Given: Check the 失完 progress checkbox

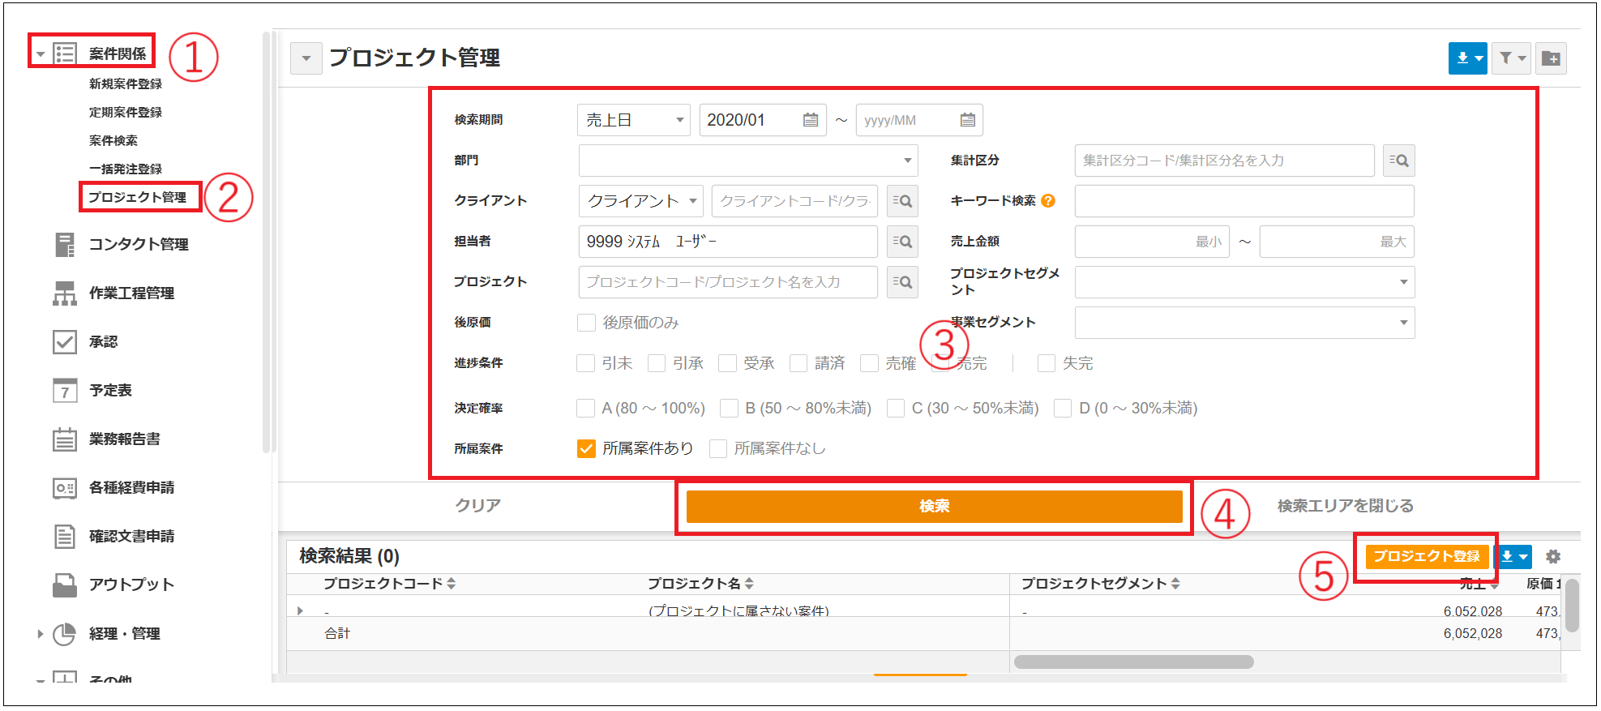Looking at the screenshot, I should tap(1047, 363).
